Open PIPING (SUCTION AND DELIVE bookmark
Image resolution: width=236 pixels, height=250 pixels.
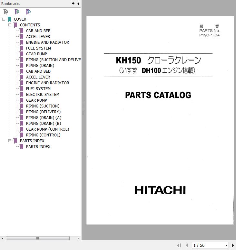(x=54, y=60)
